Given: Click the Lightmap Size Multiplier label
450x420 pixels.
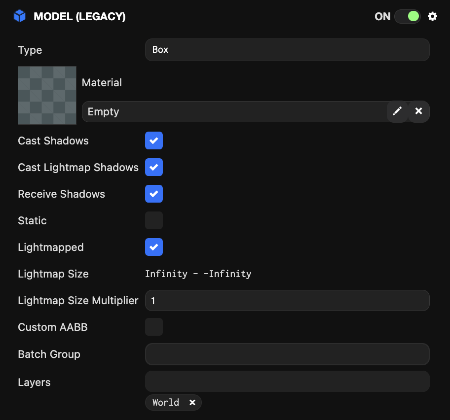Looking at the screenshot, I should 78,301.
